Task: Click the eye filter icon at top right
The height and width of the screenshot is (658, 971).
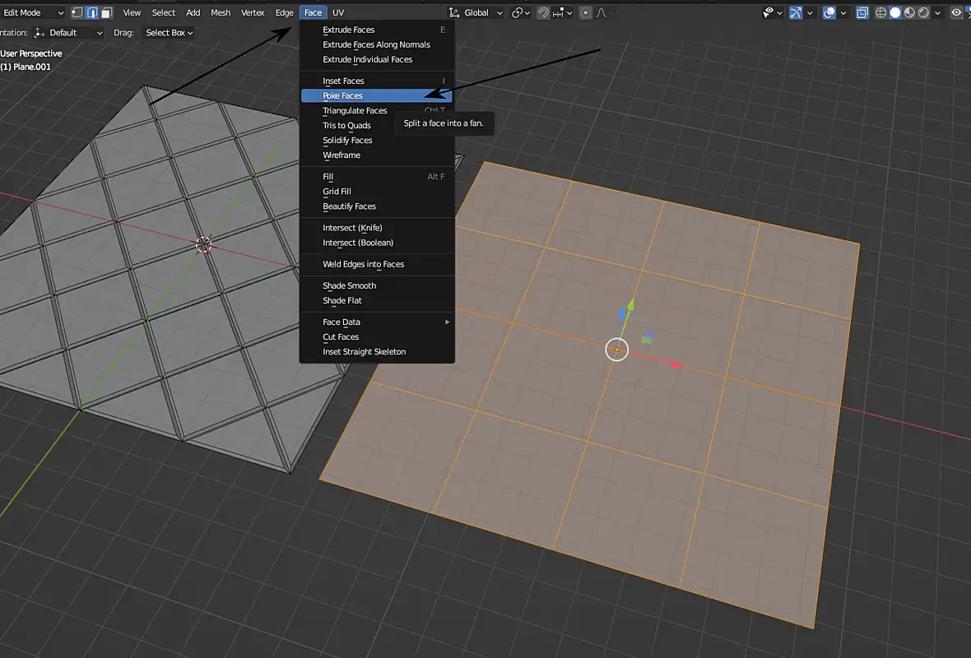Action: point(957,12)
